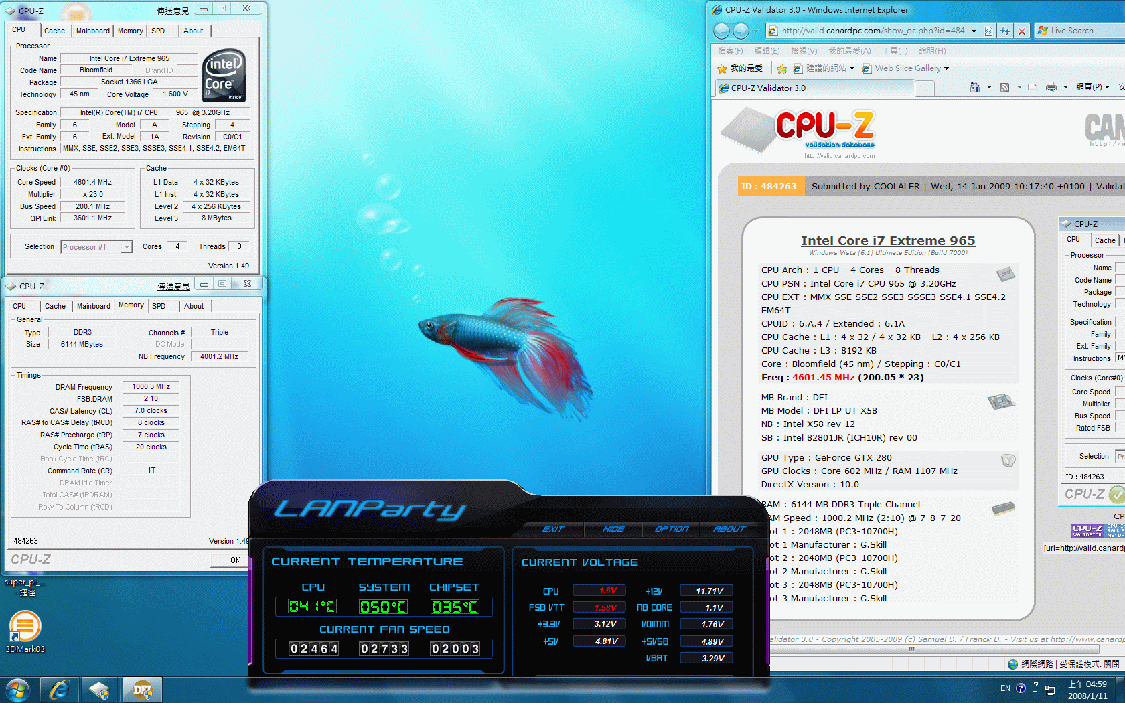1125x703 pixels.
Task: Switch to the Mainboard tab in top CPU-Z
Action: pos(92,31)
